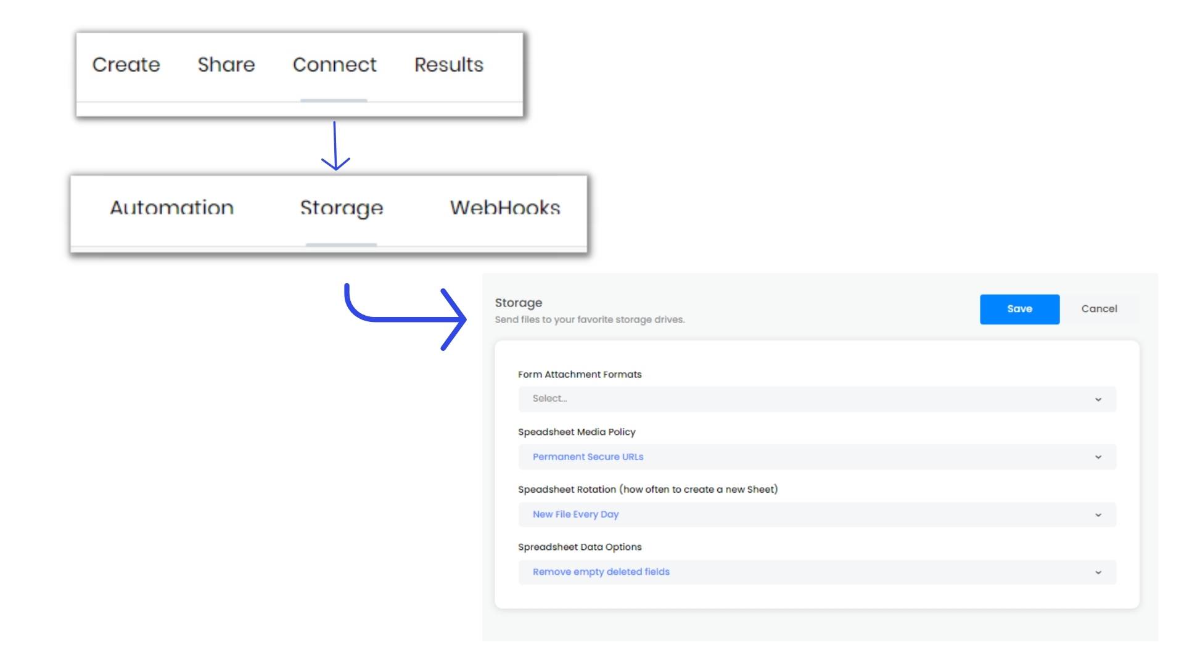
Task: Click chevron beside Remove empty deleted fields
Action: (1098, 573)
